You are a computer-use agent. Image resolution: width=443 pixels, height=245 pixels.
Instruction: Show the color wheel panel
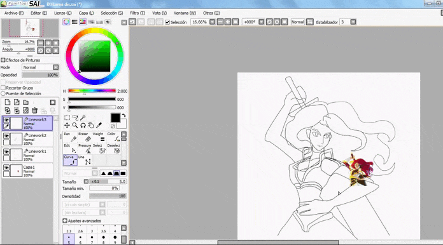[x=66, y=22]
